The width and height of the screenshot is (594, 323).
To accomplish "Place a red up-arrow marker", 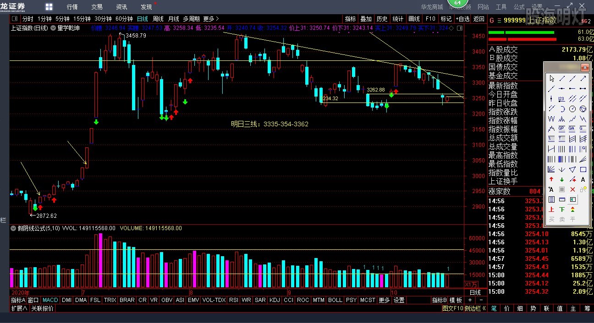I will point(551,179).
